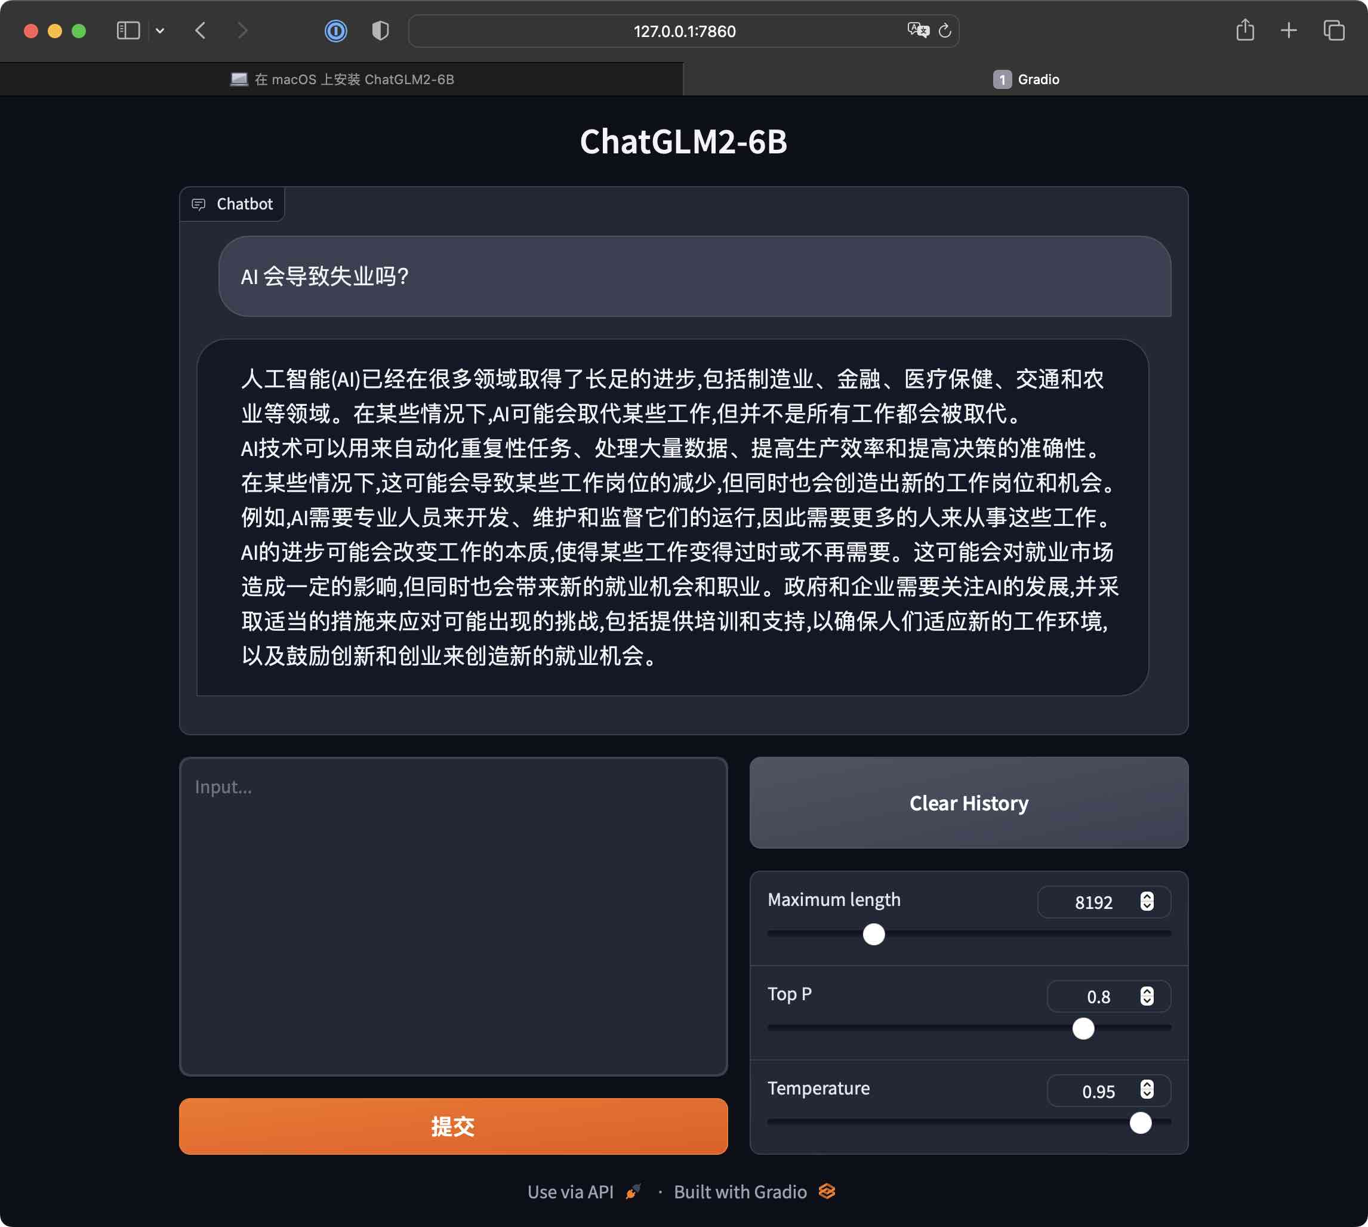
Task: Click the 'Top P' label
Action: coord(790,994)
